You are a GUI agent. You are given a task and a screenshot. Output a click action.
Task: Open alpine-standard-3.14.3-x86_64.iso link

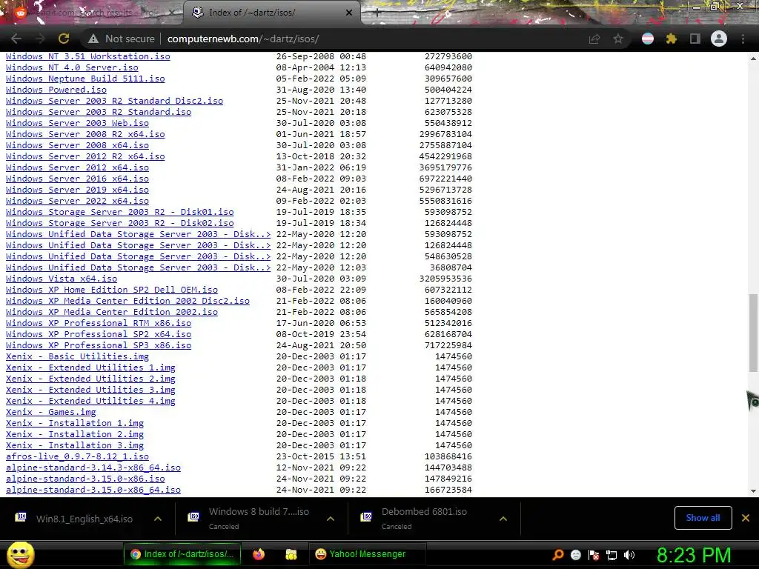pos(93,468)
